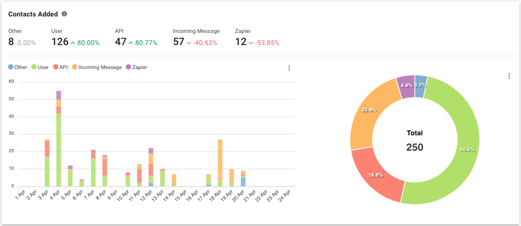521x226 pixels.
Task: Click the green up arrow next to User
Action: click(73, 43)
